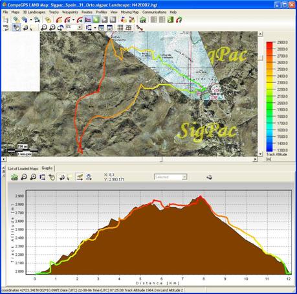Click the map vertical scrollbar down arrow

pos(260,154)
